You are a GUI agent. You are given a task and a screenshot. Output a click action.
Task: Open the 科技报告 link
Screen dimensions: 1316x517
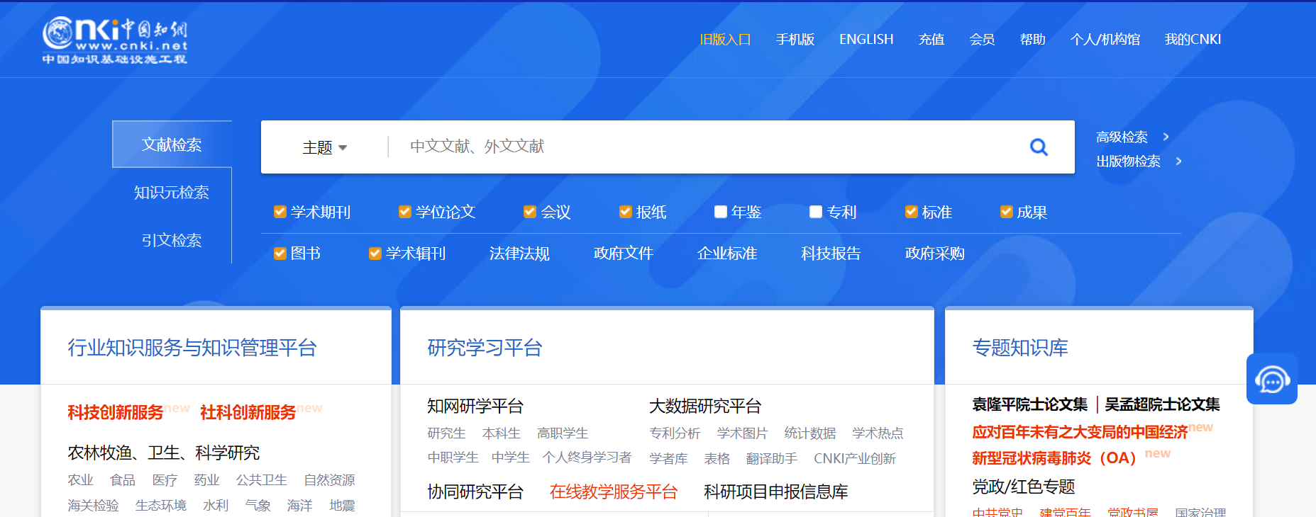click(x=831, y=254)
